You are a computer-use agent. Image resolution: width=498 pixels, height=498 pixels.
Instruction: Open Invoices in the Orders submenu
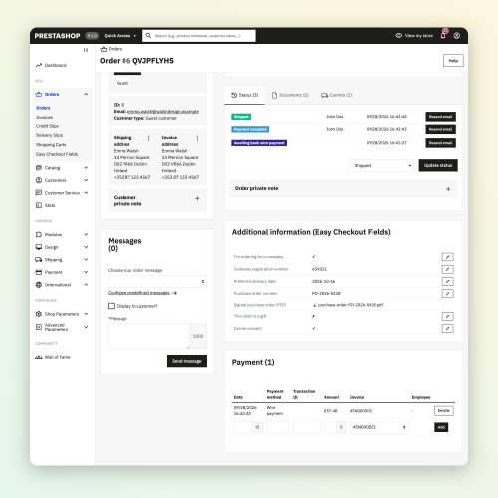click(44, 117)
